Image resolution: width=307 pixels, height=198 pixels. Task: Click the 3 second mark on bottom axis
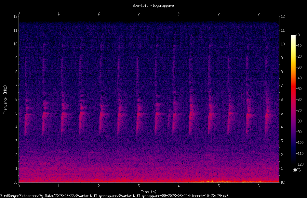click(139, 186)
